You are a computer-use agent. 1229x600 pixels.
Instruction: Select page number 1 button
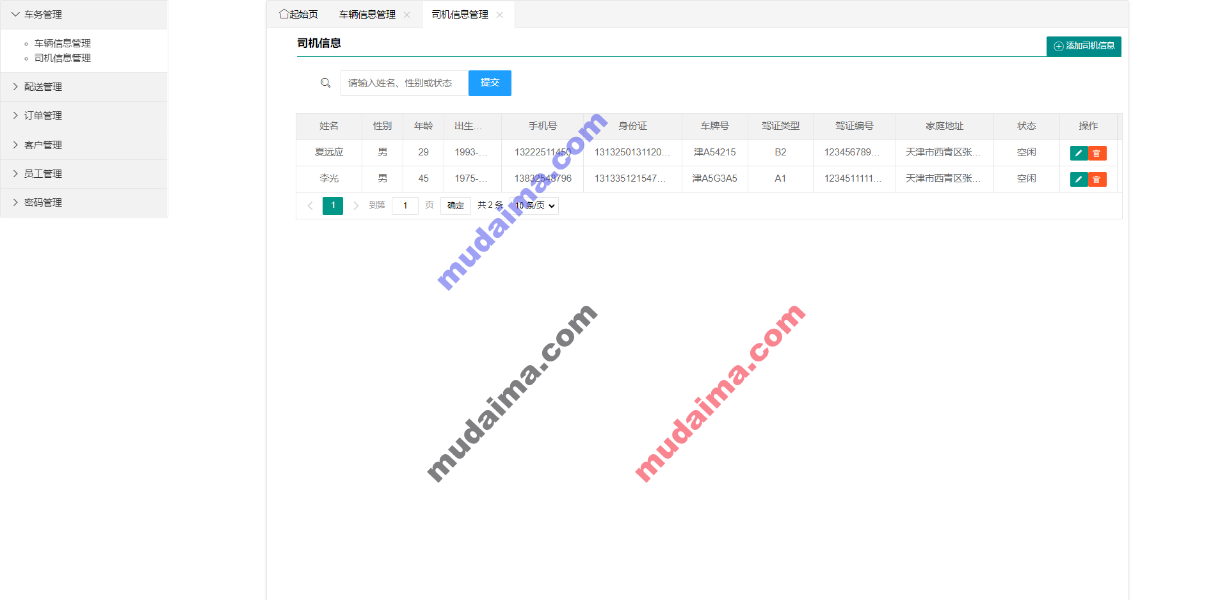(x=333, y=205)
